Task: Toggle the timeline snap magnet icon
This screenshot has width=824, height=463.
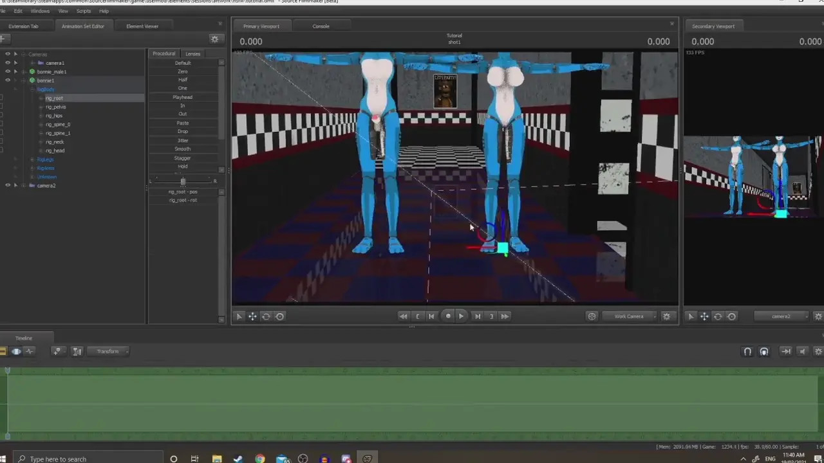Action: point(747,352)
